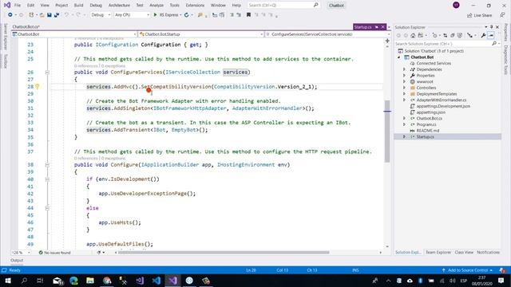Click the split editor icon above scrollbar
The height and width of the screenshot is (287, 511).
pyautogui.click(x=387, y=41)
